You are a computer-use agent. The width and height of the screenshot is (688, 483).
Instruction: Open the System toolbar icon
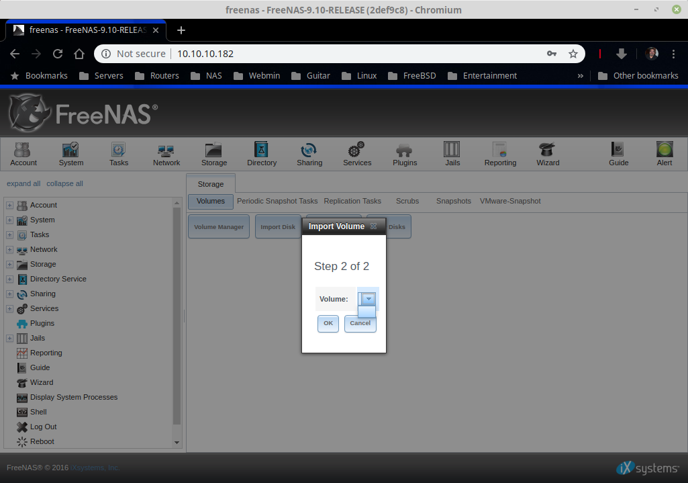[x=71, y=154]
